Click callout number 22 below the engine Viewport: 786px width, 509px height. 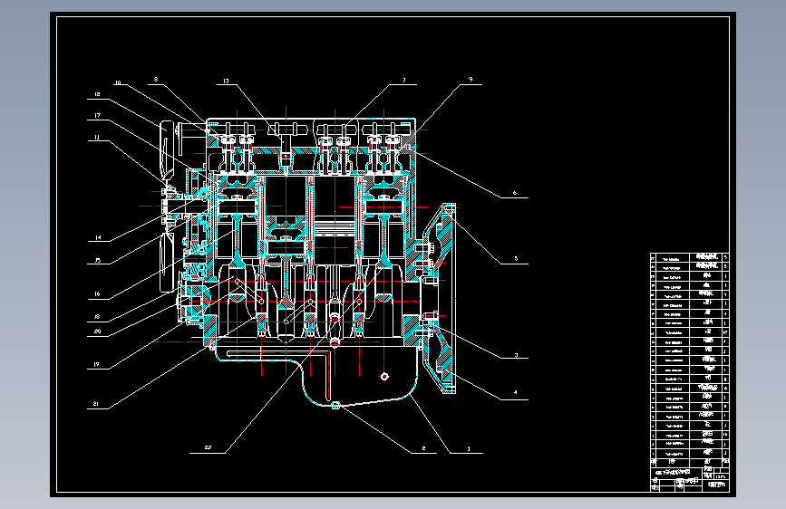[x=208, y=447]
